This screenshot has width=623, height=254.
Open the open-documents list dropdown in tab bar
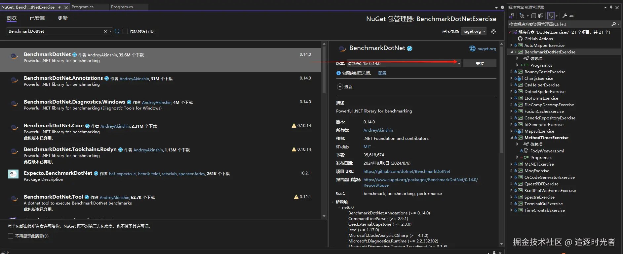pos(496,7)
